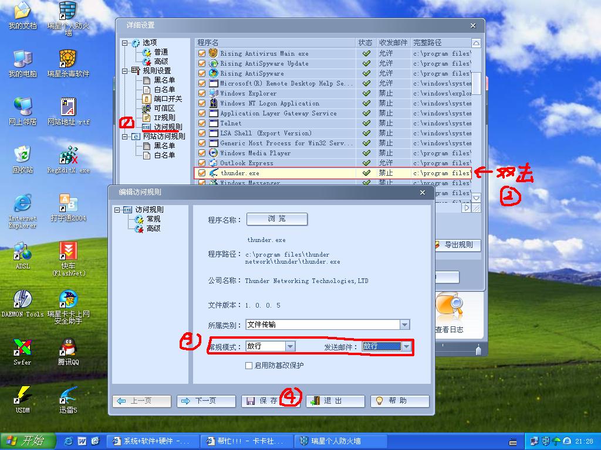Click 查看日志 magnifier icon in firewall window
Image resolution: width=601 pixels, height=450 pixels.
tap(449, 307)
